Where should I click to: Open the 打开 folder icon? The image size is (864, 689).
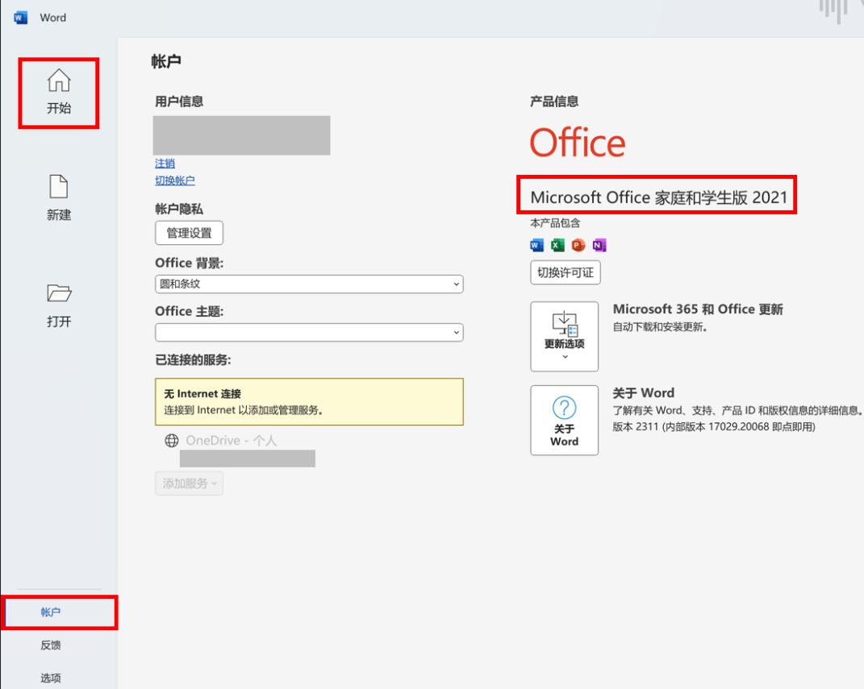[59, 293]
